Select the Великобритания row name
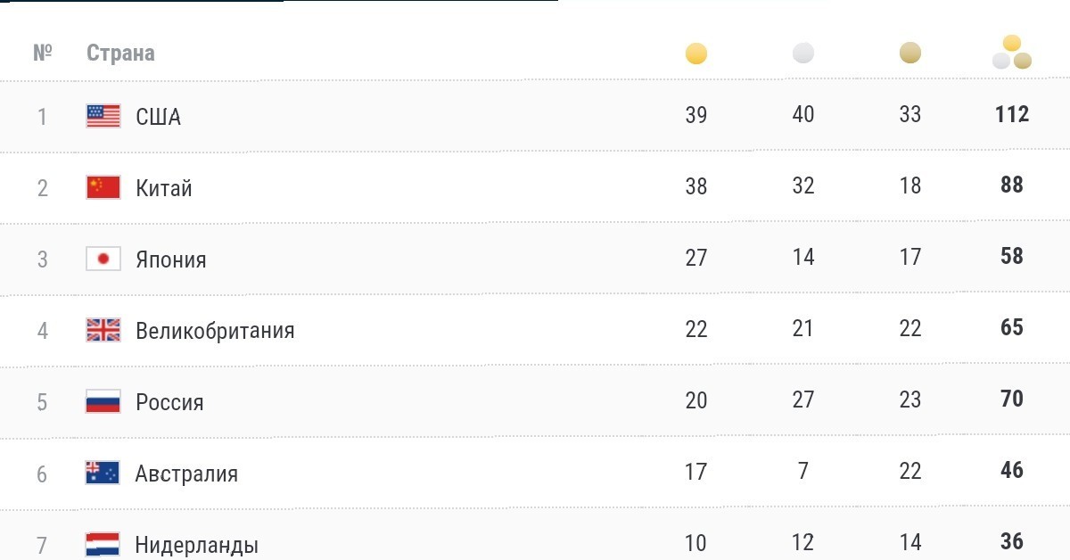 (215, 331)
